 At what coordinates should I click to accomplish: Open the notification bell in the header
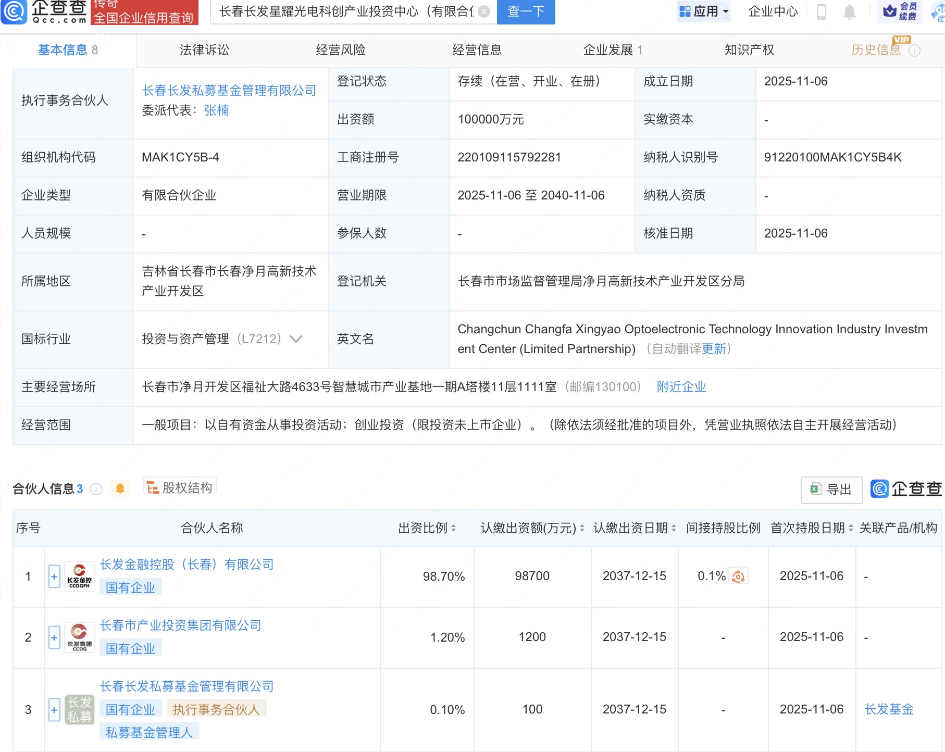click(x=849, y=11)
